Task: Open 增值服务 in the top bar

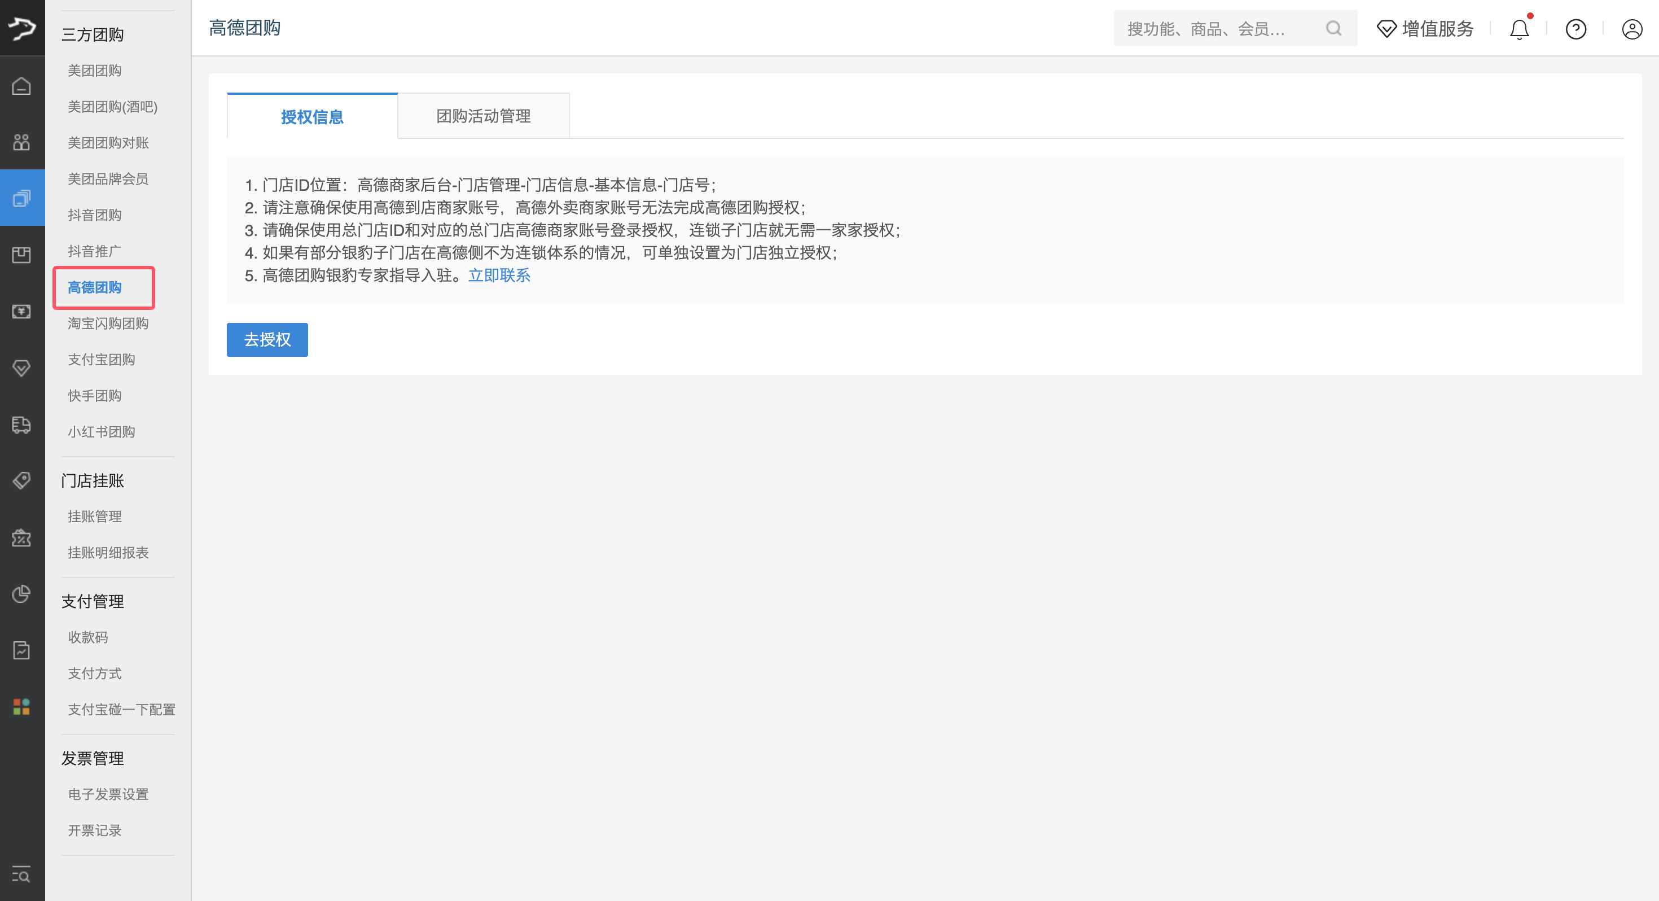Action: point(1425,29)
